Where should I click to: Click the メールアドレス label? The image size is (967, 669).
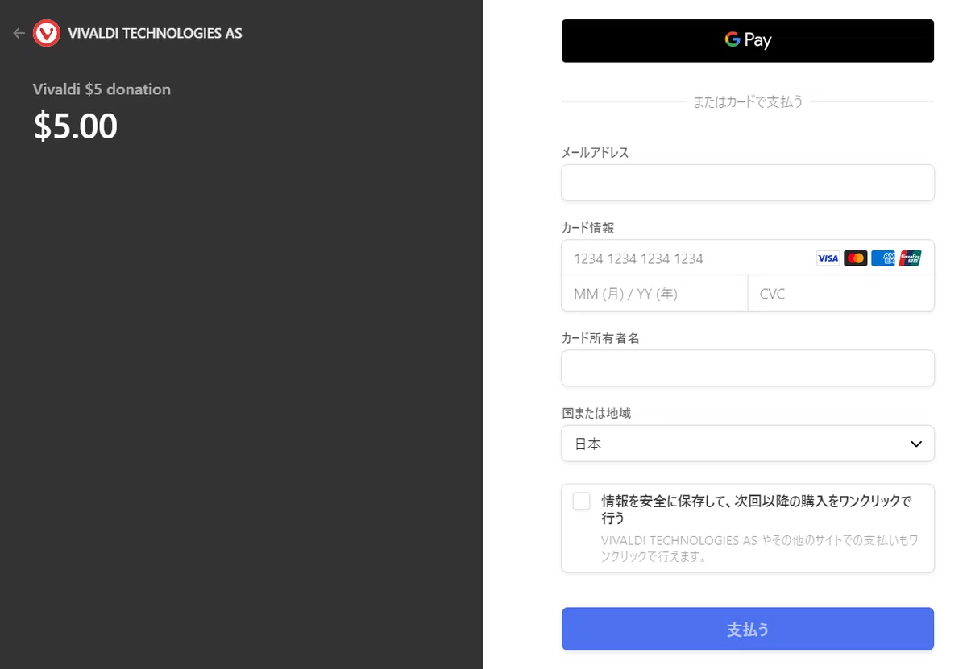[x=595, y=152]
